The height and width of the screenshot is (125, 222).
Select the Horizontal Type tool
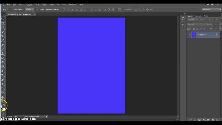coord(3,84)
